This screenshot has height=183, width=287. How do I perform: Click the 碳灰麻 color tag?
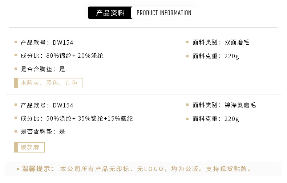pyautogui.click(x=31, y=147)
